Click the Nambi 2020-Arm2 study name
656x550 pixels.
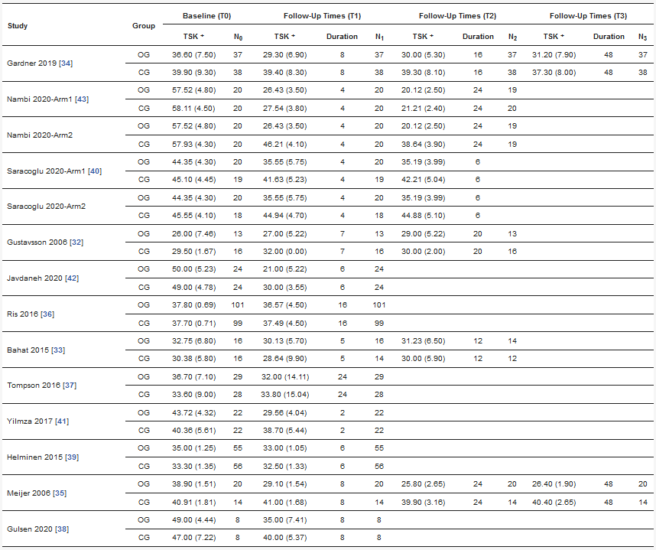tap(35, 135)
